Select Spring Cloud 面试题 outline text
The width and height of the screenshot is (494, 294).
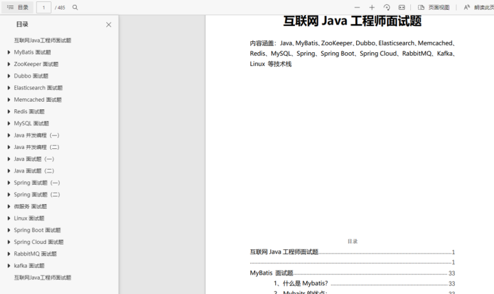tap(38, 242)
